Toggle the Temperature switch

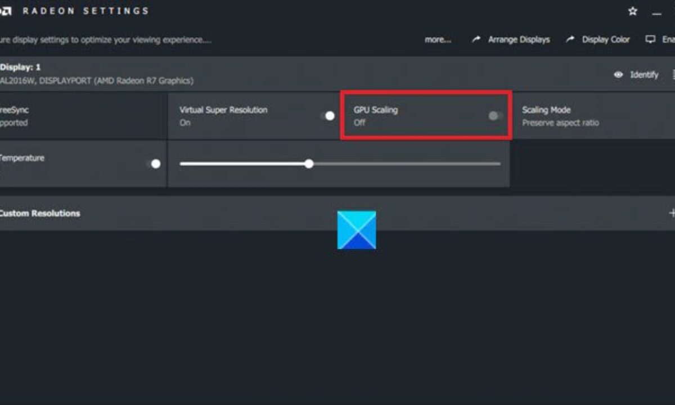pyautogui.click(x=153, y=164)
